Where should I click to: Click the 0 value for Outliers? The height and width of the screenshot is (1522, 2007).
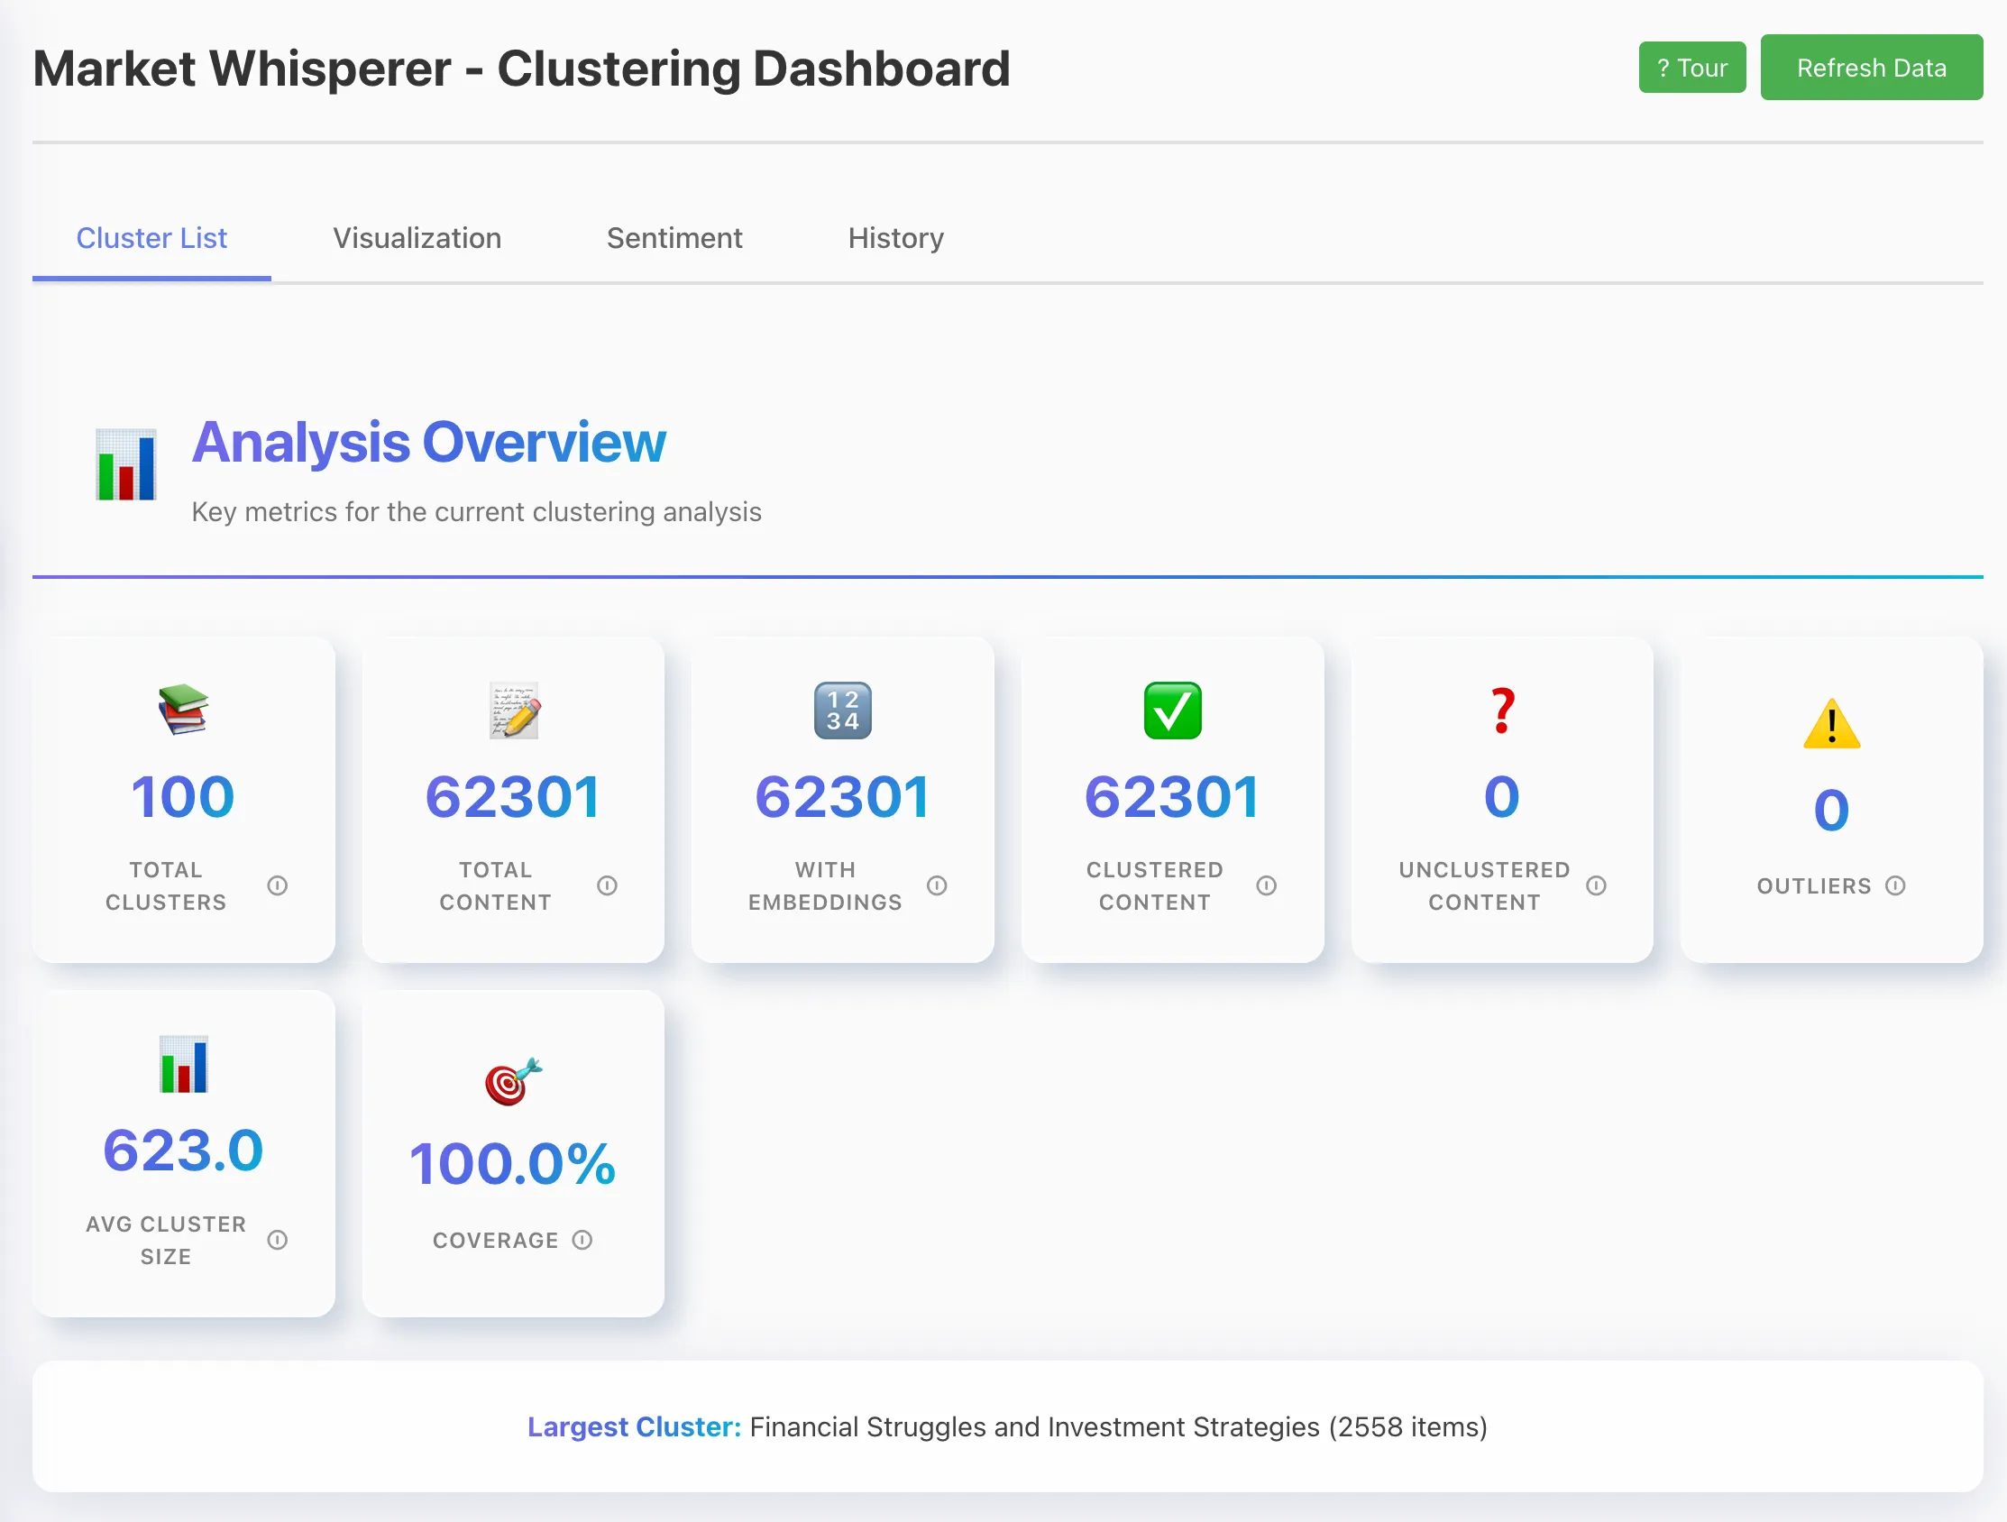tap(1832, 810)
